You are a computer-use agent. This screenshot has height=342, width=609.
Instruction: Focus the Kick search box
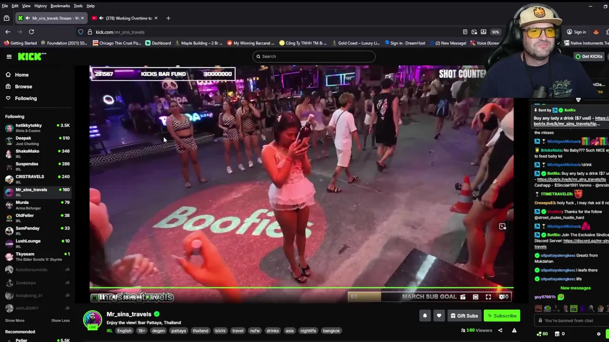point(314,57)
